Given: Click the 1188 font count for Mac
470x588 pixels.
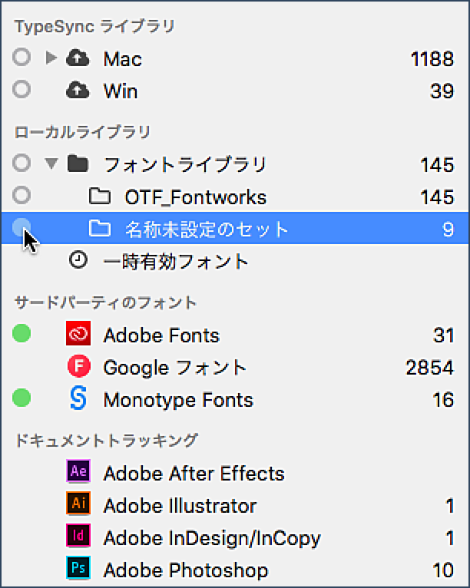Looking at the screenshot, I should tap(432, 59).
